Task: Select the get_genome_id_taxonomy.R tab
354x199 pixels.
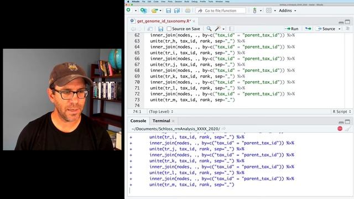Action: click(x=164, y=21)
